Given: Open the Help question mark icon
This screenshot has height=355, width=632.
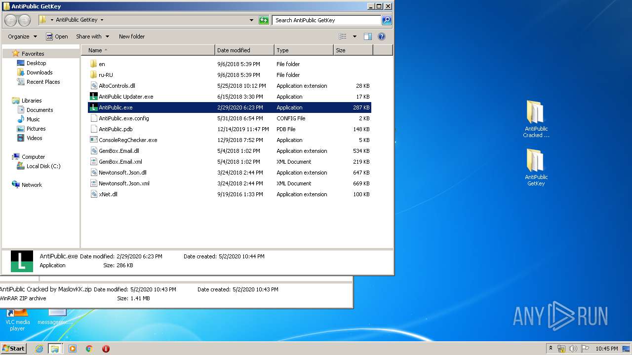Looking at the screenshot, I should tap(382, 36).
